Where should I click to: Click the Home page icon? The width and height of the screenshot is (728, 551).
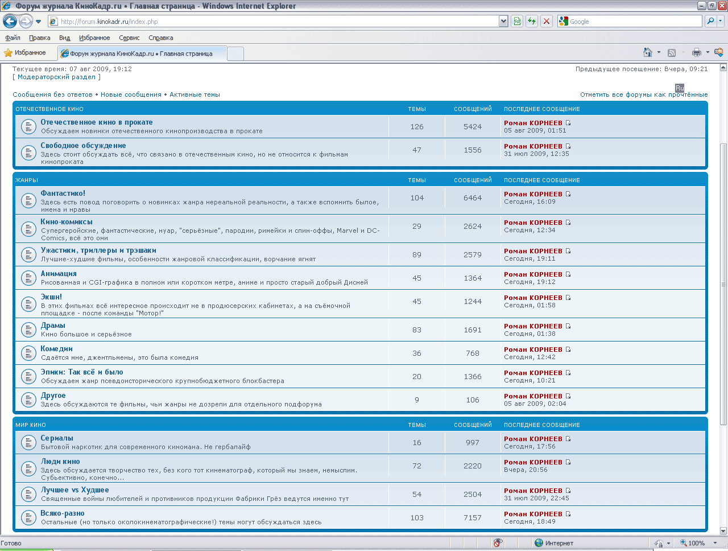coord(647,53)
